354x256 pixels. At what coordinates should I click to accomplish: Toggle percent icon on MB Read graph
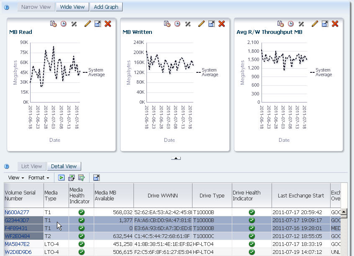coord(74,24)
